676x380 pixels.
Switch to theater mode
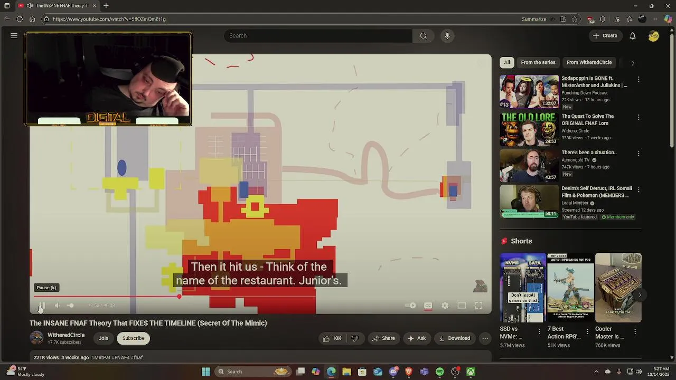pyautogui.click(x=462, y=306)
